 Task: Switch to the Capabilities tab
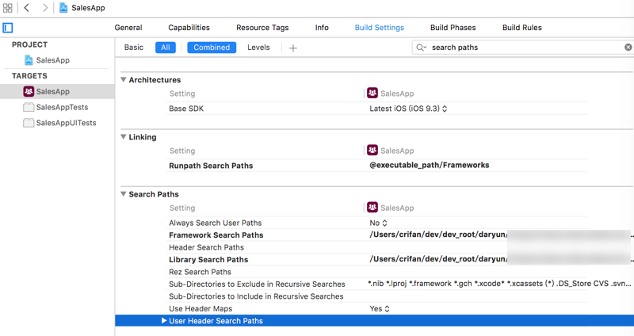click(x=189, y=28)
